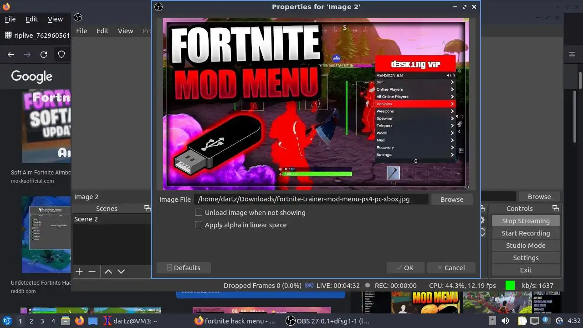The height and width of the screenshot is (328, 583).
Task: Open OBS Edit menu
Action: pos(102,31)
